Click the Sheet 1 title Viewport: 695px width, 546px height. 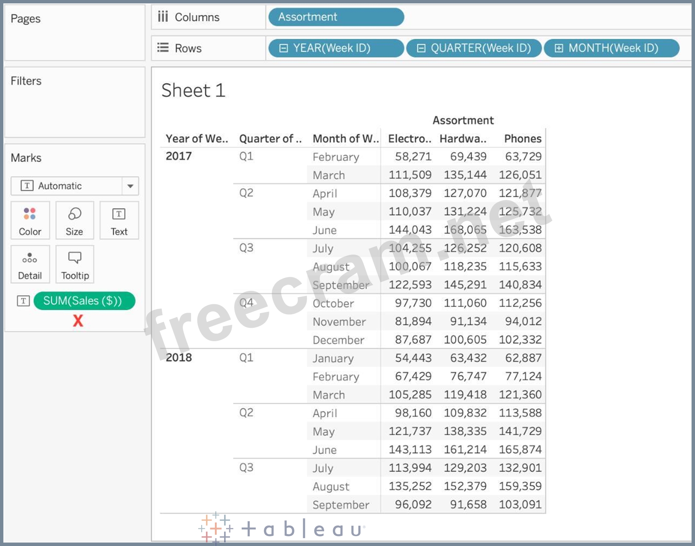[193, 90]
